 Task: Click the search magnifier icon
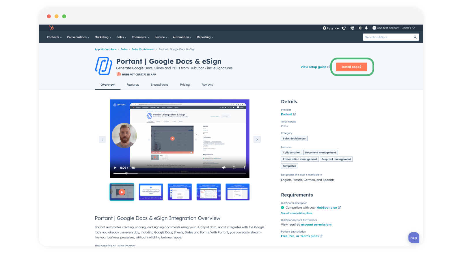(x=415, y=37)
